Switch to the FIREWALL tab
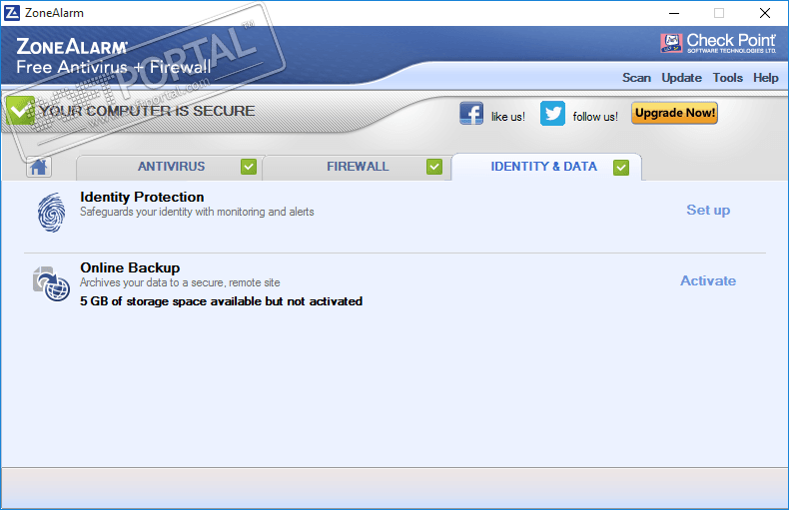Image resolution: width=789 pixels, height=510 pixels. coord(358,167)
